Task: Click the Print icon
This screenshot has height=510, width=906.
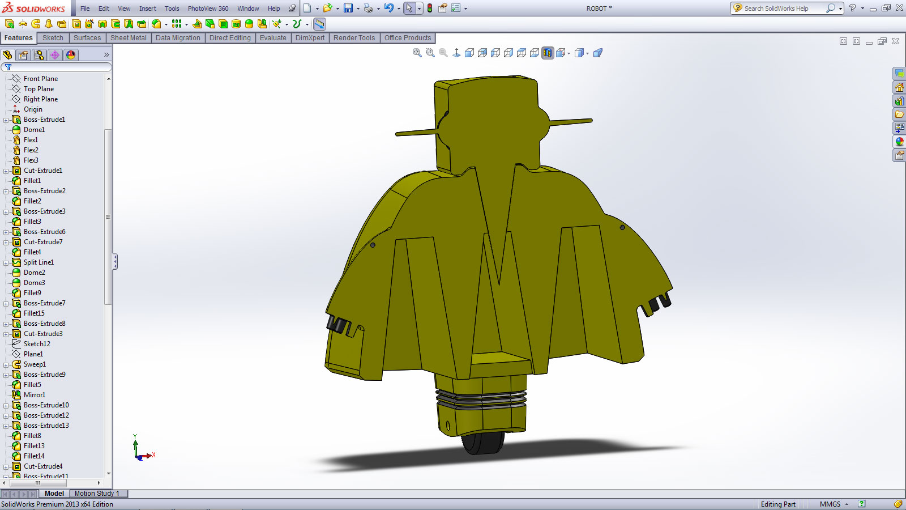Action: coord(369,8)
